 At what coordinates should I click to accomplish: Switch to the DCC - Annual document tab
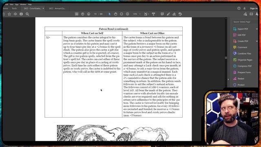click(57, 8)
